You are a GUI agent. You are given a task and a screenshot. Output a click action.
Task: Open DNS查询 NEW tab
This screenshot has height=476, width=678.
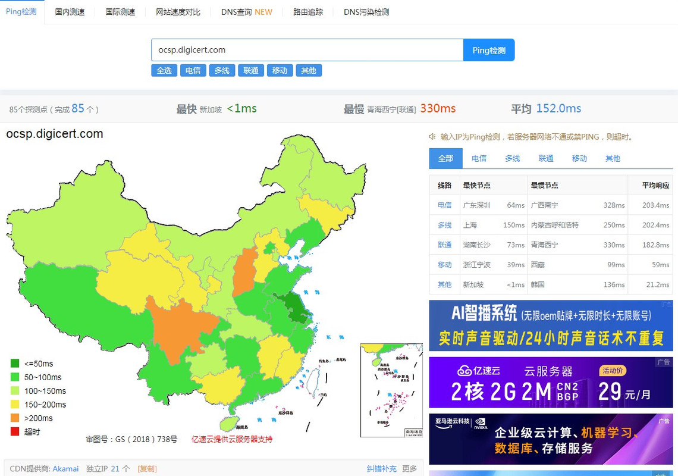246,12
